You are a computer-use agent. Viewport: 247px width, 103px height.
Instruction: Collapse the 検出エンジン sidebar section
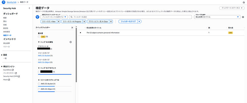click(2, 66)
